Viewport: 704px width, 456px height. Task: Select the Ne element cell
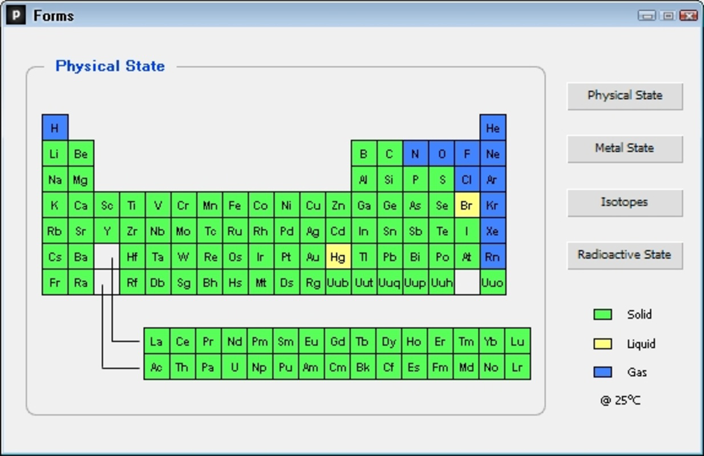(493, 153)
